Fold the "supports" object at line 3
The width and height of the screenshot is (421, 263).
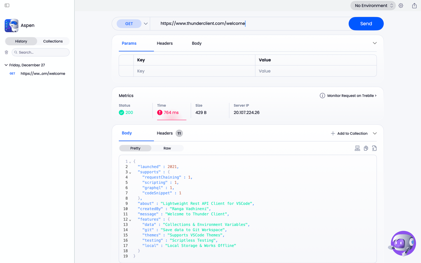click(x=130, y=172)
